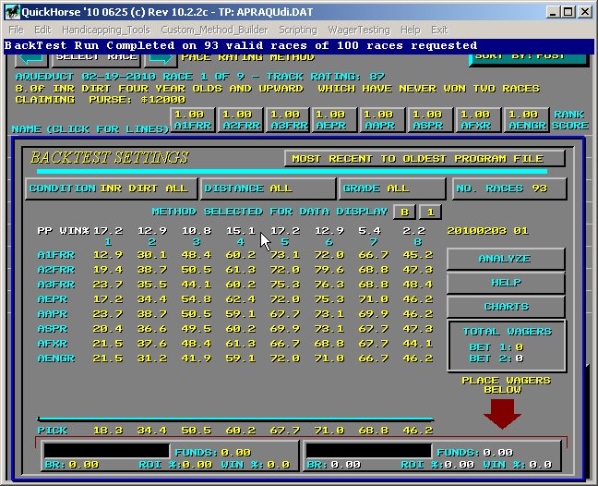The image size is (598, 486).
Task: Click the A1FRR weight button
Action: pyautogui.click(x=193, y=120)
